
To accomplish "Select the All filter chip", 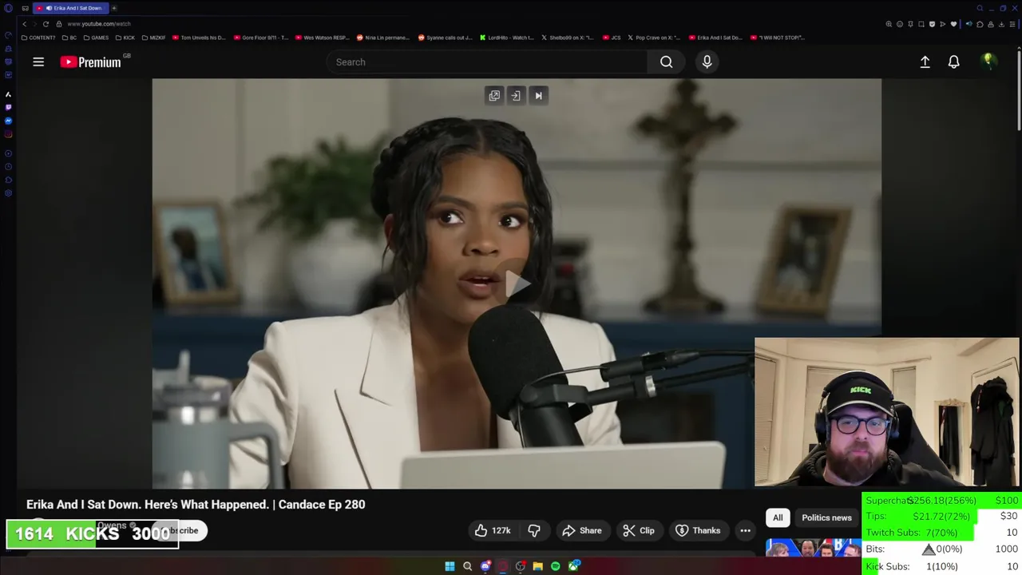I will 778,517.
